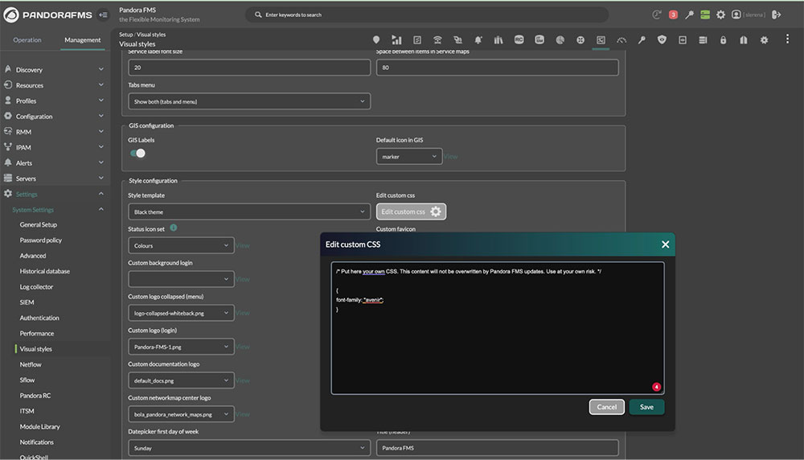Open the header settings gear icon
This screenshot has height=460, width=804.
click(720, 14)
